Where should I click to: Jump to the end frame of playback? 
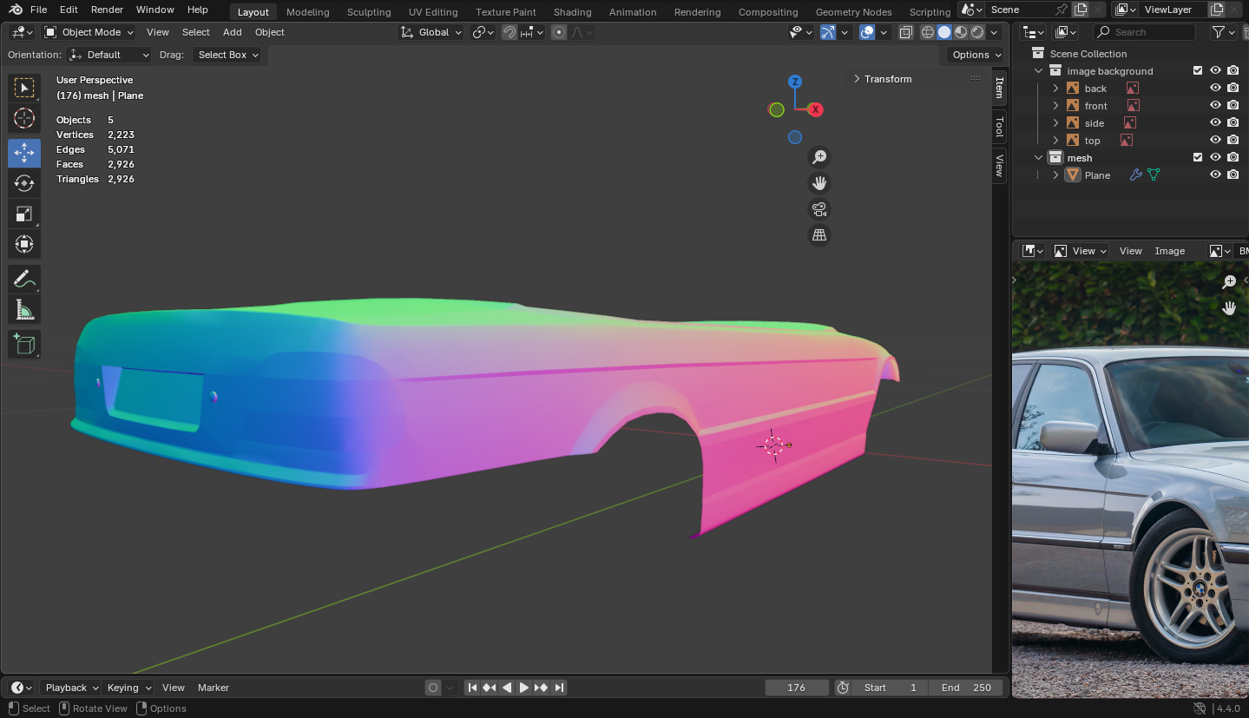560,688
